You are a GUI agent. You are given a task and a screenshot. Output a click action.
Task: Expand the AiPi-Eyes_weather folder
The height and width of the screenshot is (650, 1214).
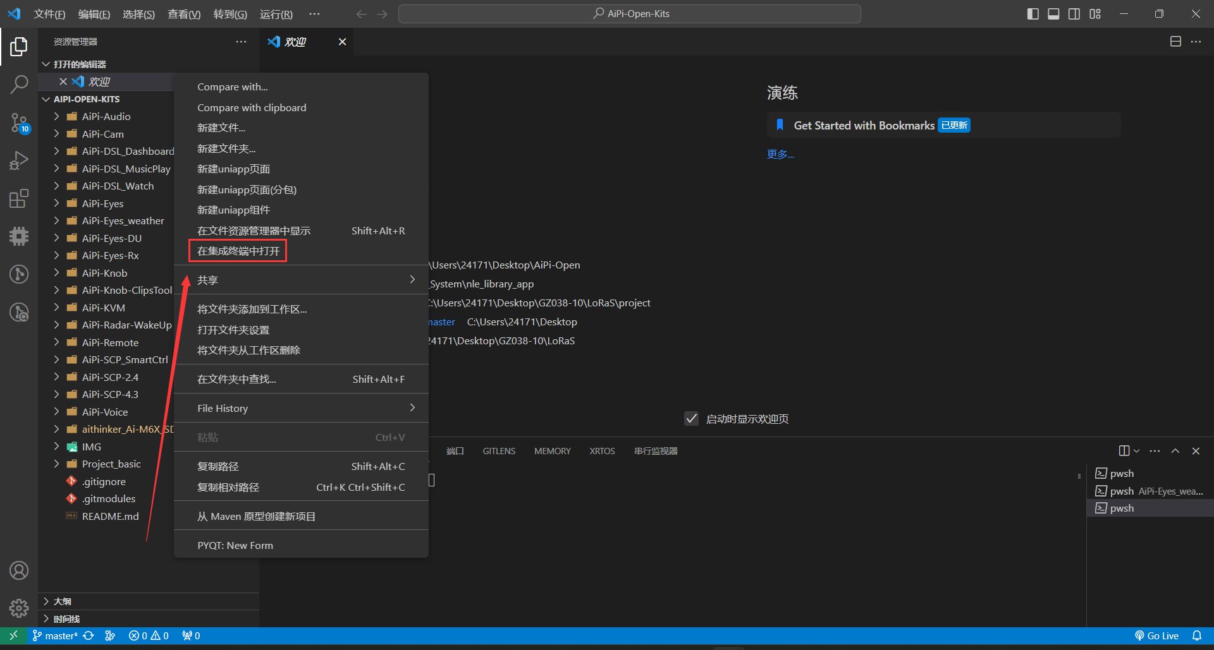(x=56, y=220)
